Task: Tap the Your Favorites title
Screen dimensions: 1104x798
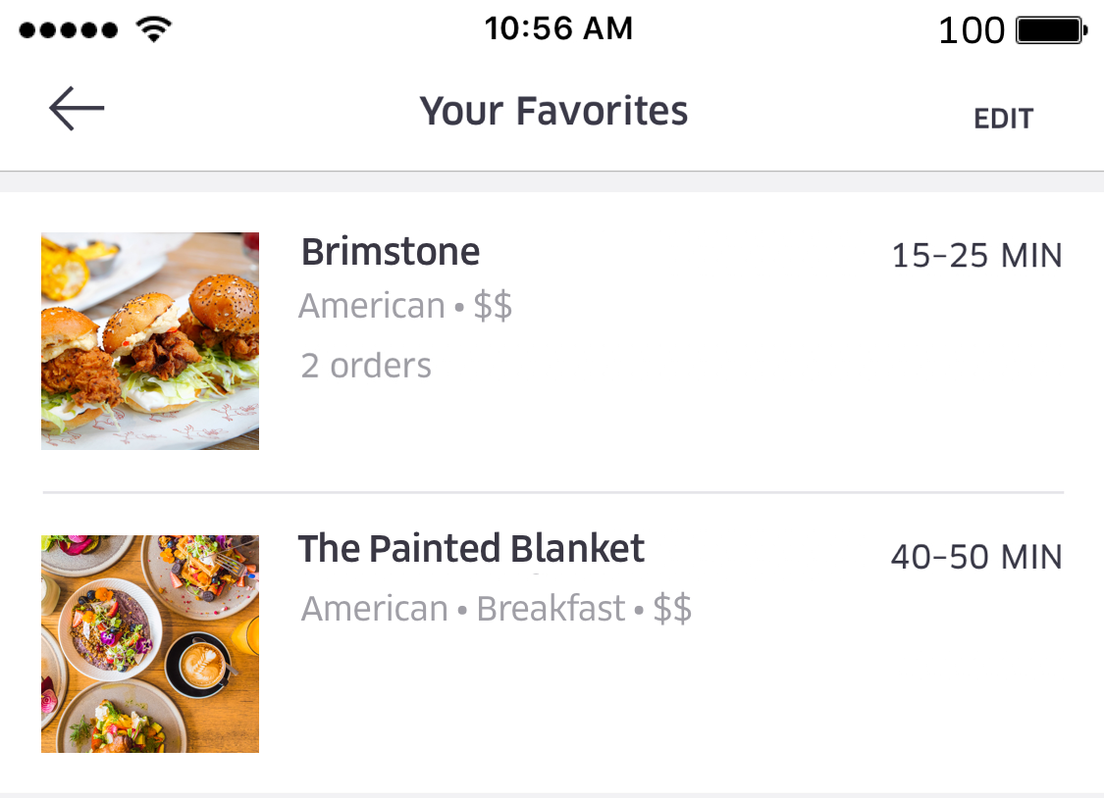Action: tap(553, 111)
